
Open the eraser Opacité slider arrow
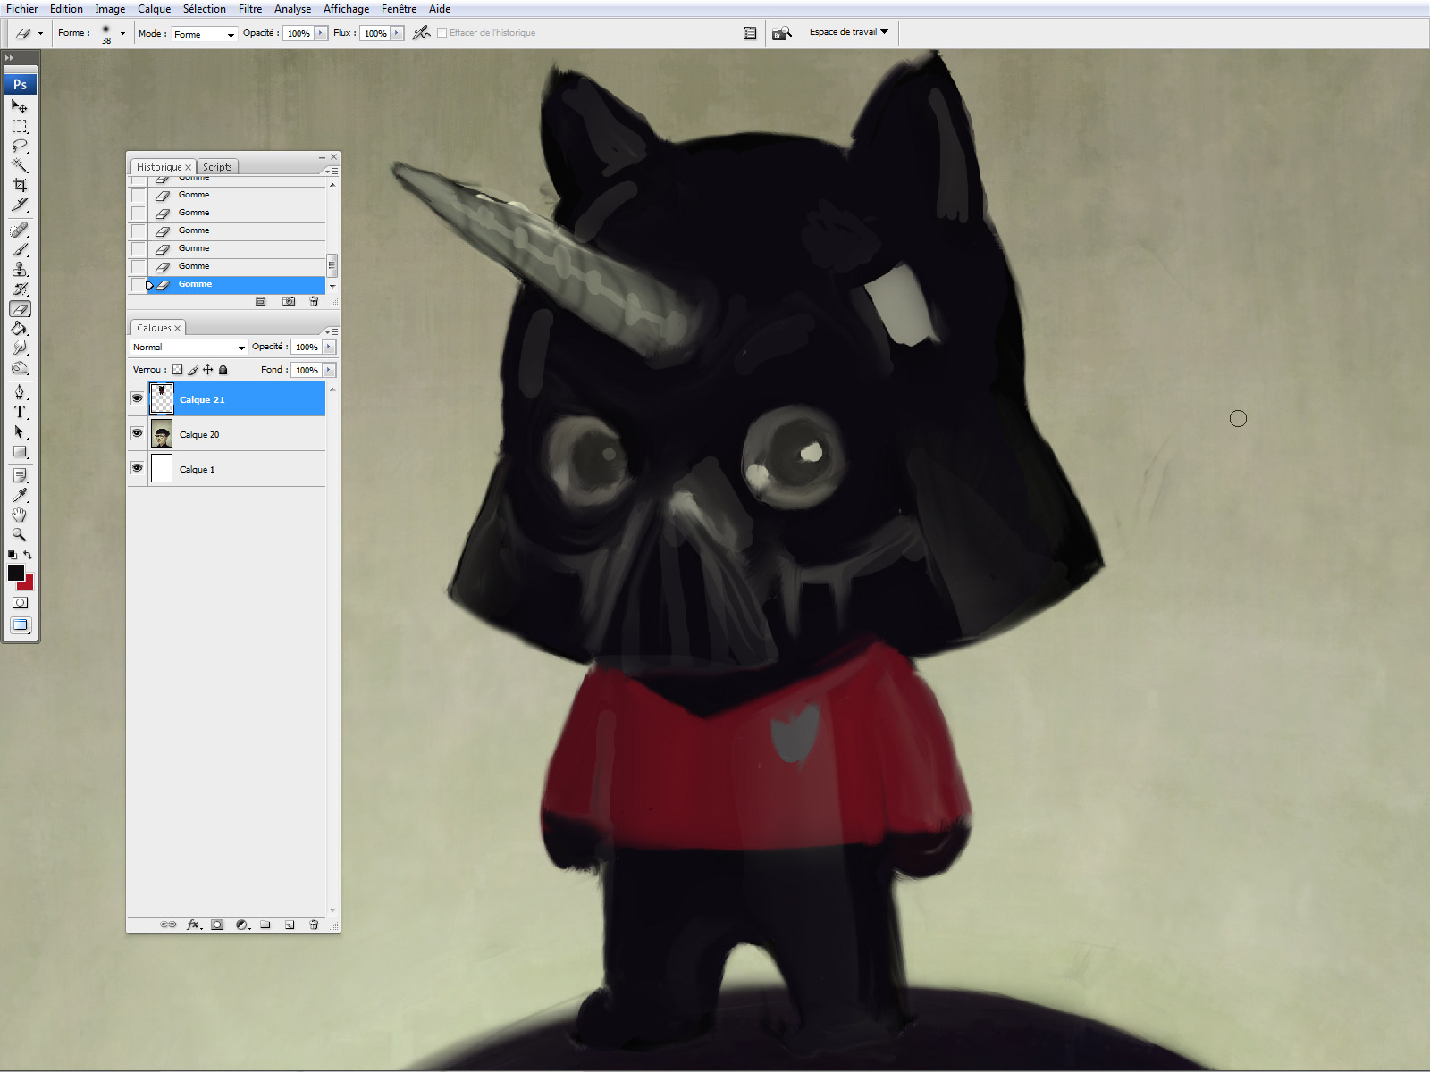(x=321, y=33)
